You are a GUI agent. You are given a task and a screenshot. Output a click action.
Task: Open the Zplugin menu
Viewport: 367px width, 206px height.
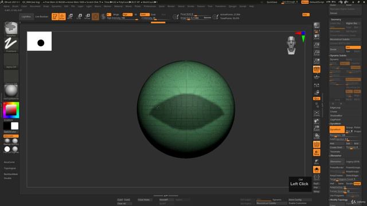(x=232, y=6)
